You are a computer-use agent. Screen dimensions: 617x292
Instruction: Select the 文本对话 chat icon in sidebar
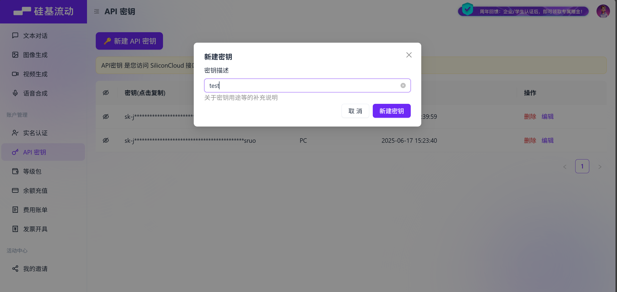click(15, 35)
